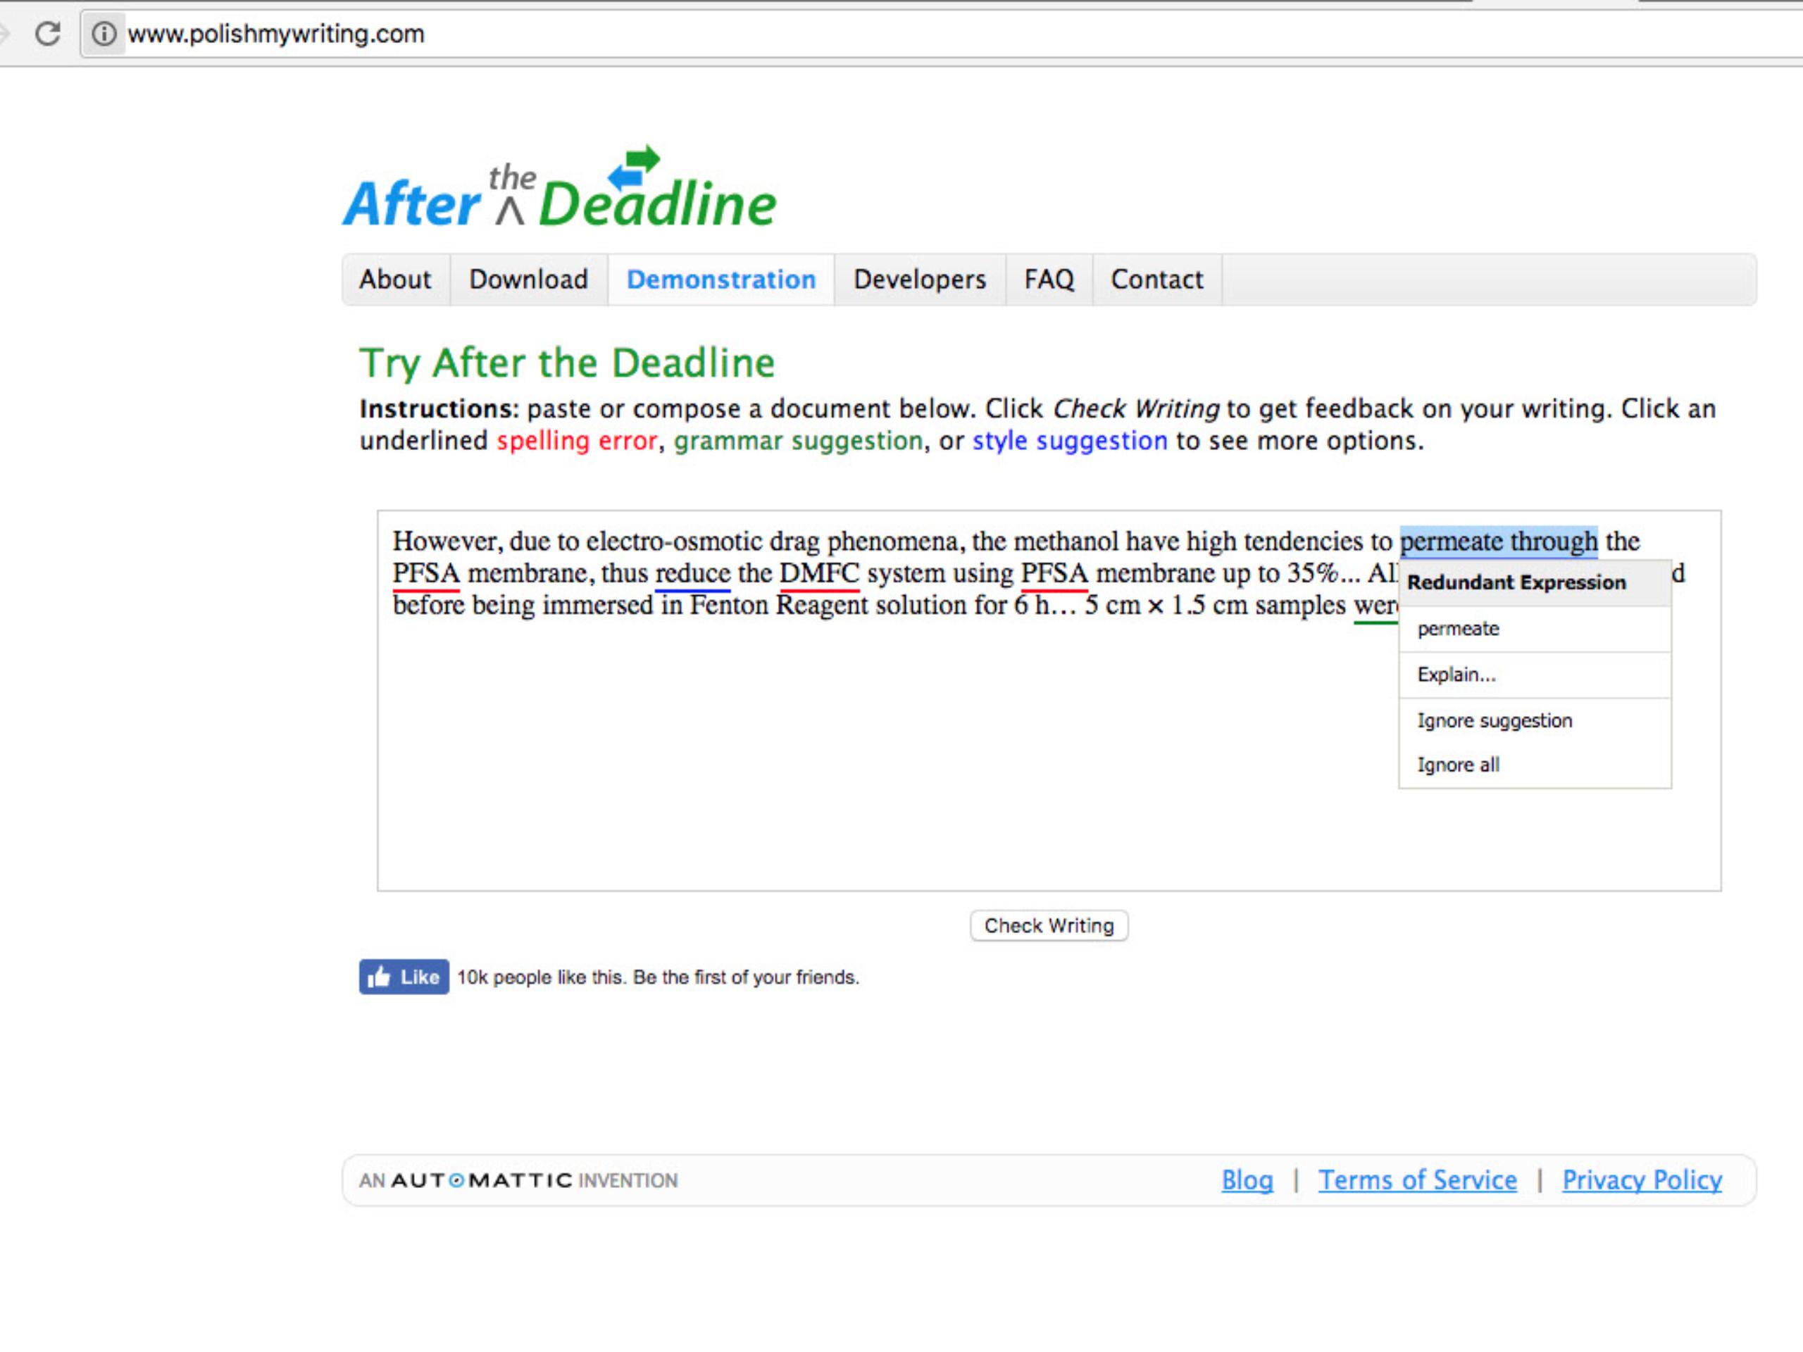
Task: Click the Facebook Like thumbs-up button
Action: coord(404,976)
